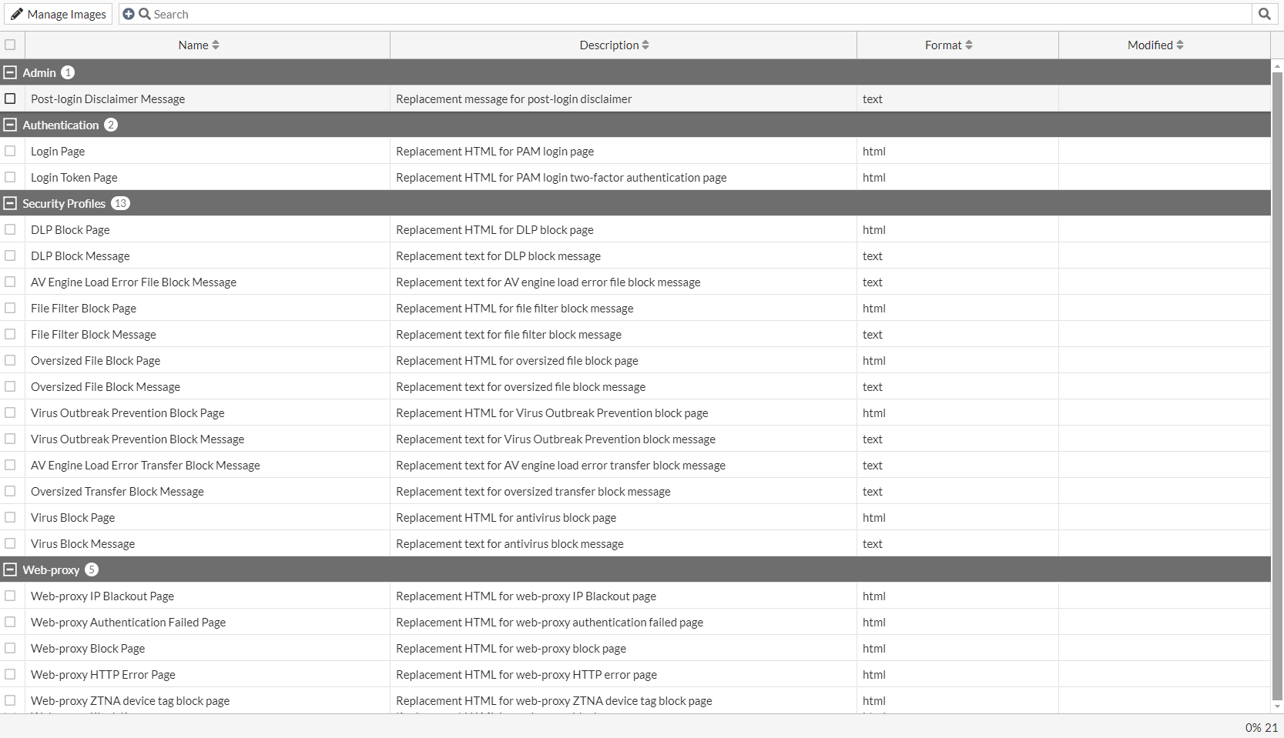
Task: Click the plus icon to create new entry
Action: [x=128, y=13]
